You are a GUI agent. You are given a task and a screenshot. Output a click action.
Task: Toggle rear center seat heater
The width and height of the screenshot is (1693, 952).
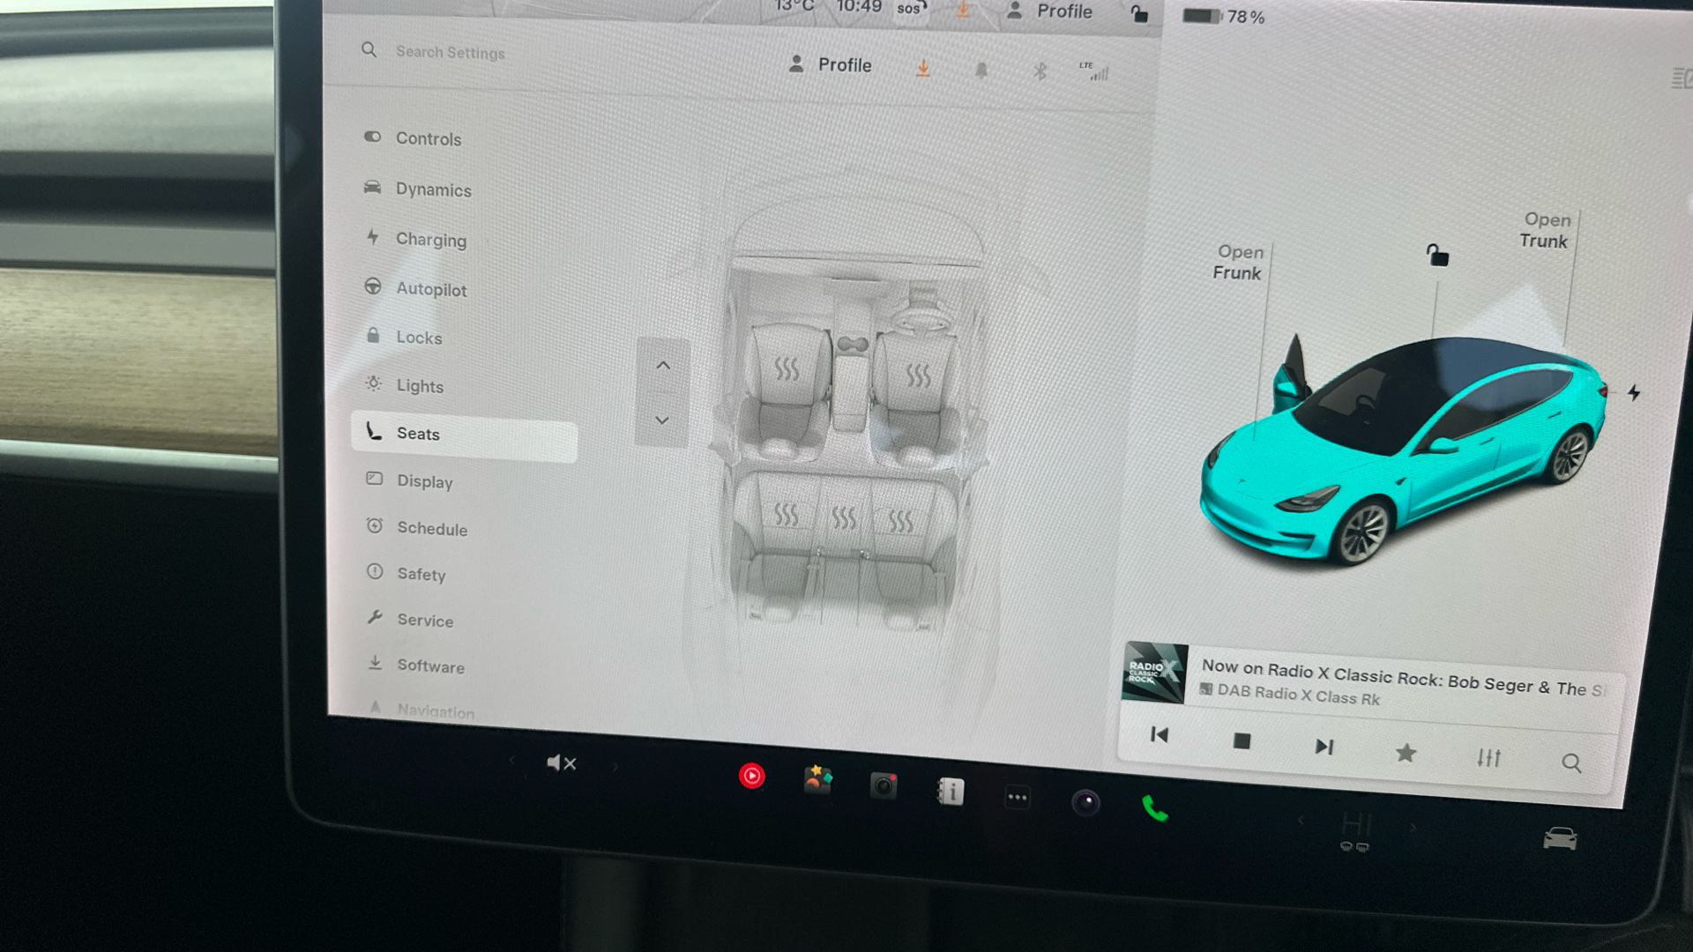[x=843, y=517]
